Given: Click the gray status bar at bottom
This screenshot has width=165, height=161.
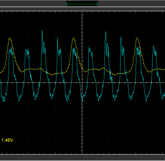Looking at the screenshot, I should (x=82, y=158).
